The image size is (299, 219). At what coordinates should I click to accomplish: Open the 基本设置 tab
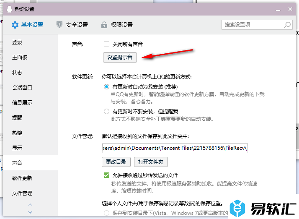28,25
